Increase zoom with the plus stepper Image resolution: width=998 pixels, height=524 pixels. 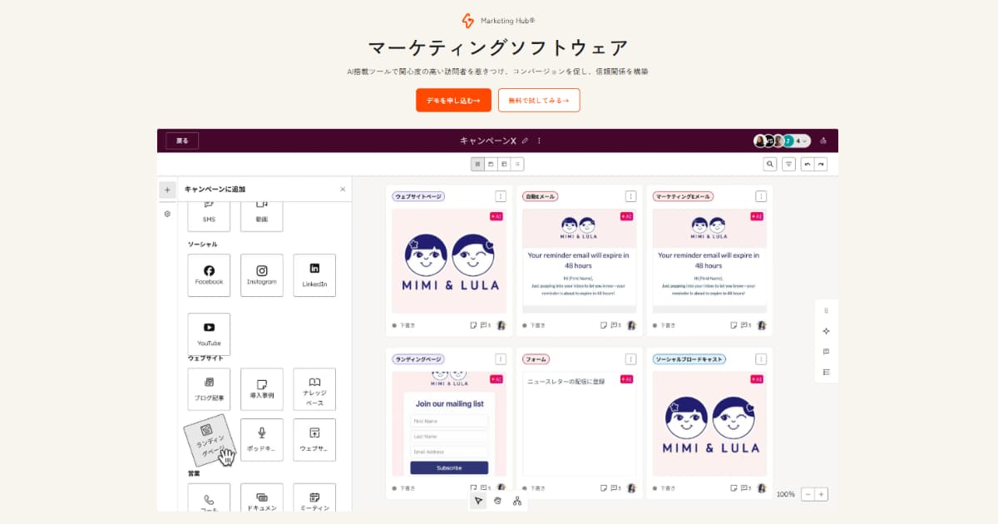click(822, 494)
